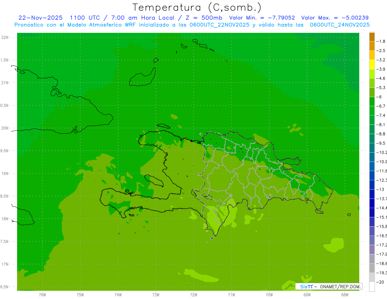Click the title "Temperatura (C,somb.)"
This screenshot has height=299, width=387.
point(197,7)
